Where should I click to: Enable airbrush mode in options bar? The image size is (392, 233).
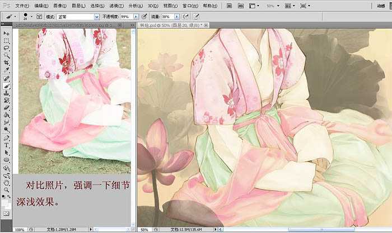click(x=185, y=17)
